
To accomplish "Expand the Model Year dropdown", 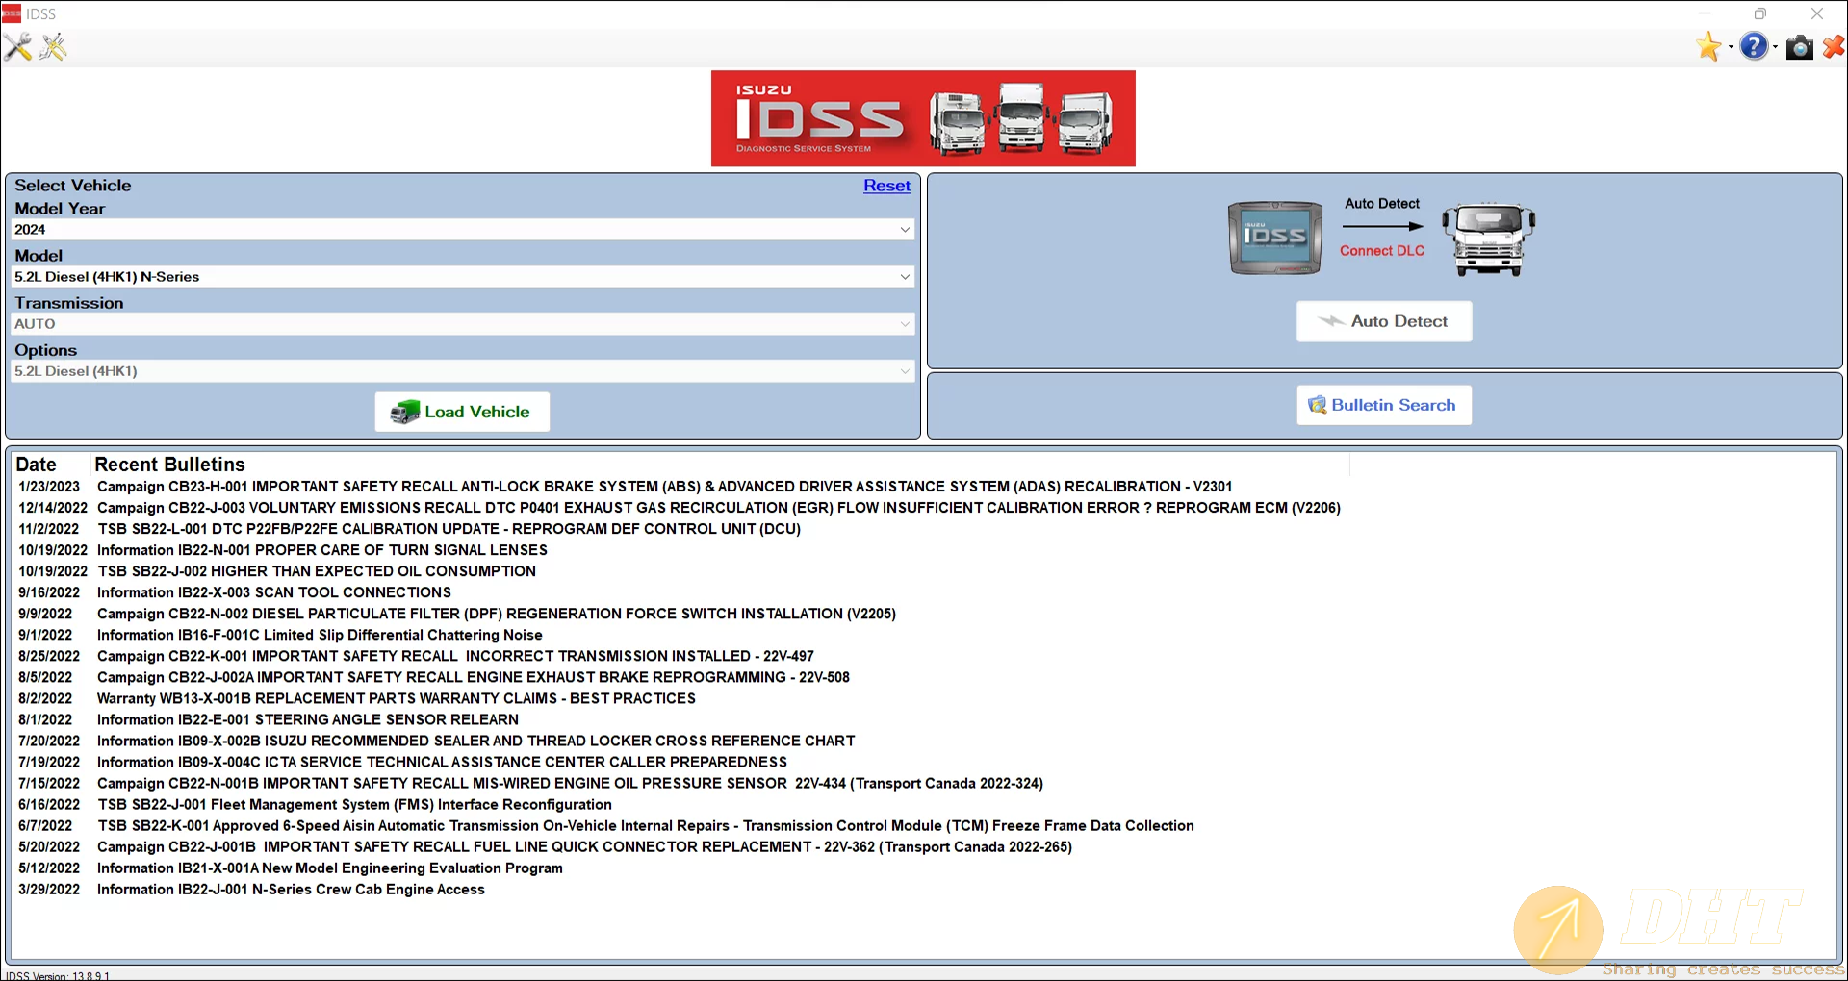I will pos(462,230).
